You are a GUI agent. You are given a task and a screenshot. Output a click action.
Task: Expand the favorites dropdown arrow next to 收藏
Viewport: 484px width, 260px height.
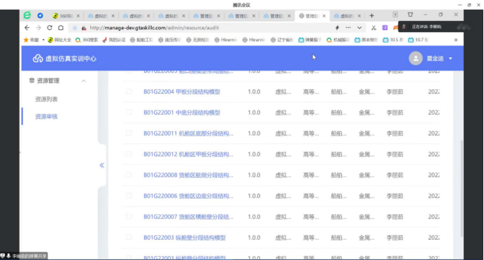[x=43, y=40]
